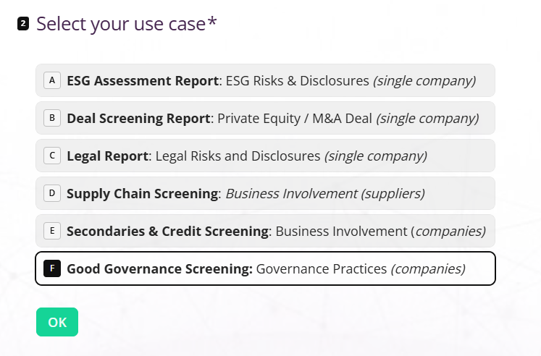The image size is (541, 356).
Task: Click the D key badge icon
Action: 52,193
